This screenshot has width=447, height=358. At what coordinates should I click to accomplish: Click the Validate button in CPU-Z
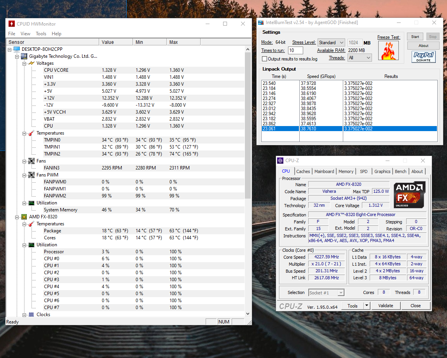(x=386, y=306)
